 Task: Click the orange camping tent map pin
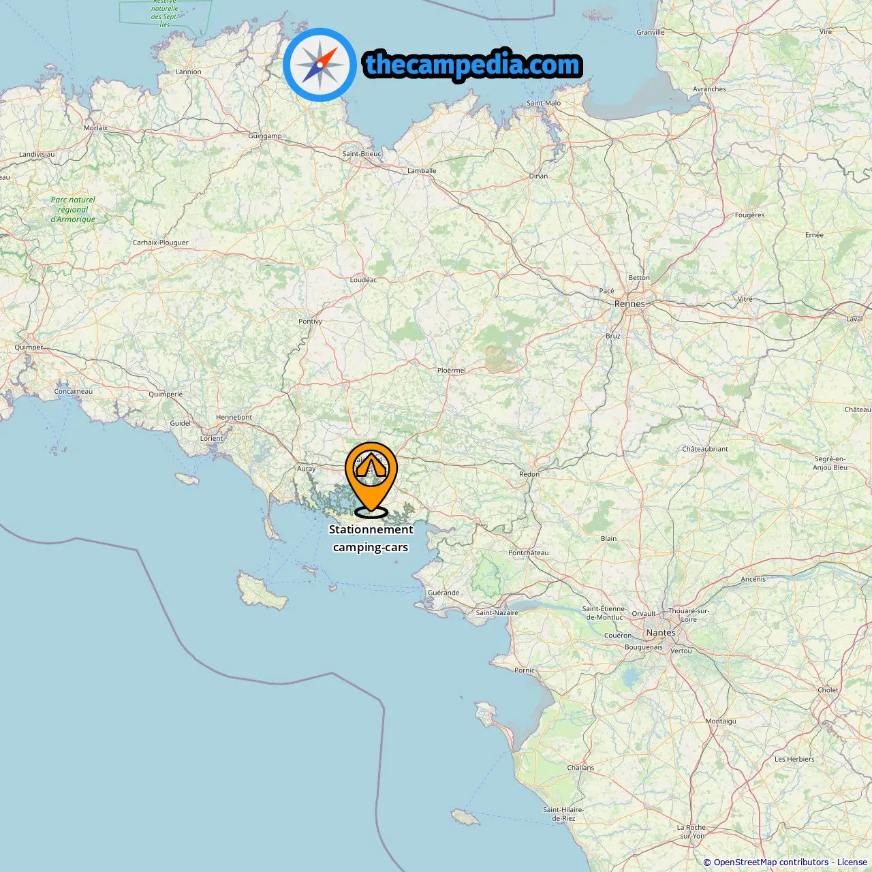[371, 480]
